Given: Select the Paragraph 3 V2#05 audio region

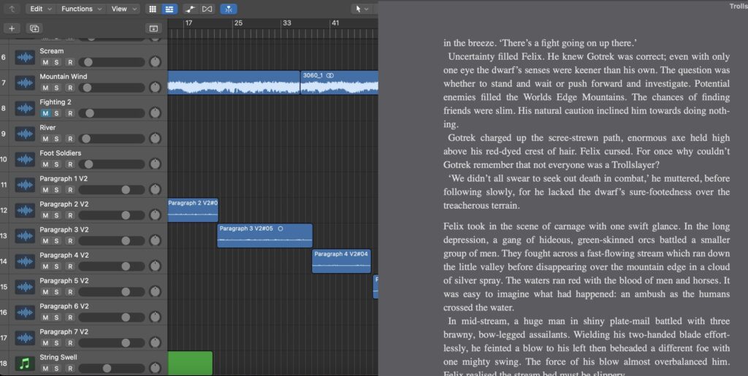Looking at the screenshot, I should point(264,235).
